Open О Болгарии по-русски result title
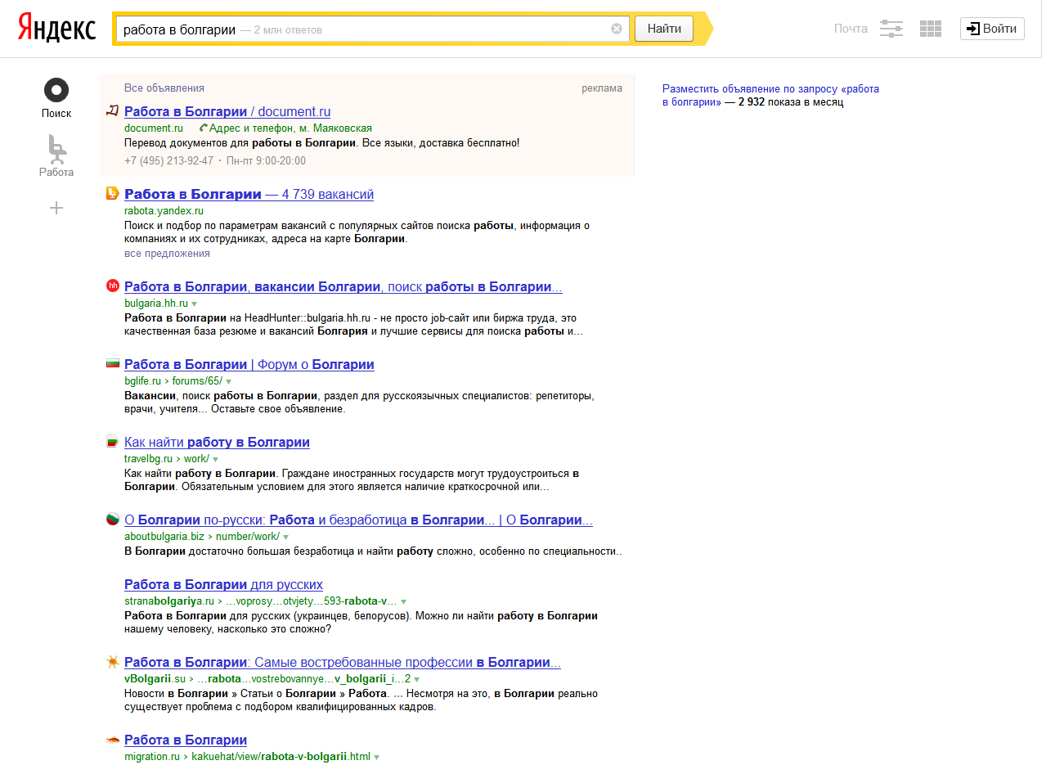 tap(358, 520)
